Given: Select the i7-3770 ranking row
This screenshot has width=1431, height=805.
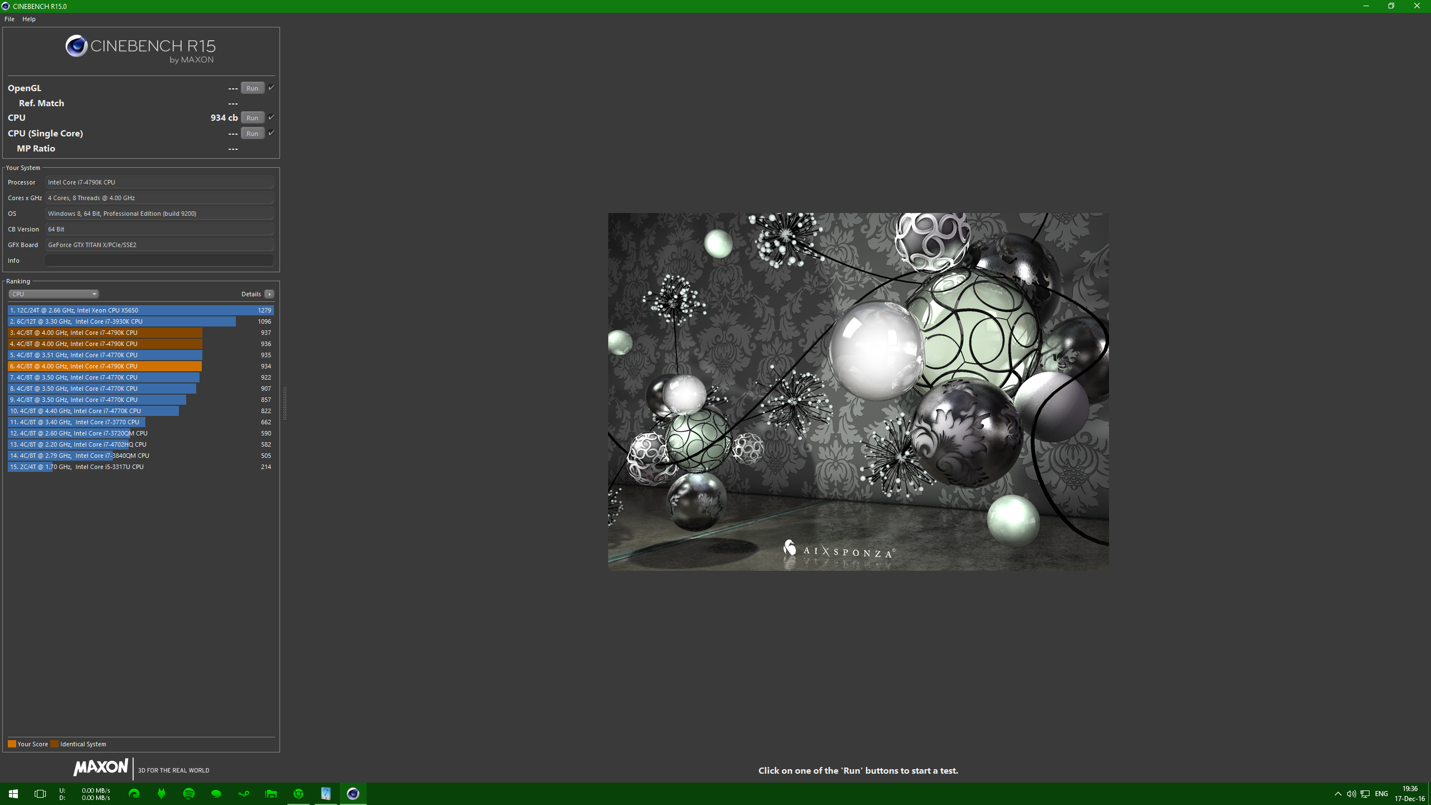Looking at the screenshot, I should 141,422.
